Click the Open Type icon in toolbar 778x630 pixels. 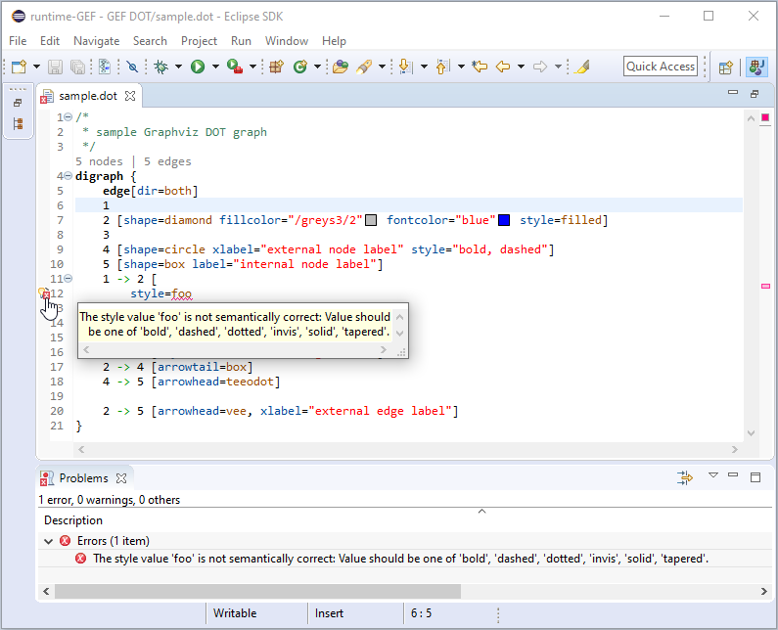340,67
